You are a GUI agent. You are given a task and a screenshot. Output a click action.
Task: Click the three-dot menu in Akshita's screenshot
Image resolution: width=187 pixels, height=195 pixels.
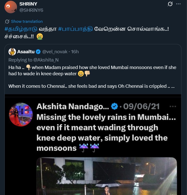click(173, 106)
